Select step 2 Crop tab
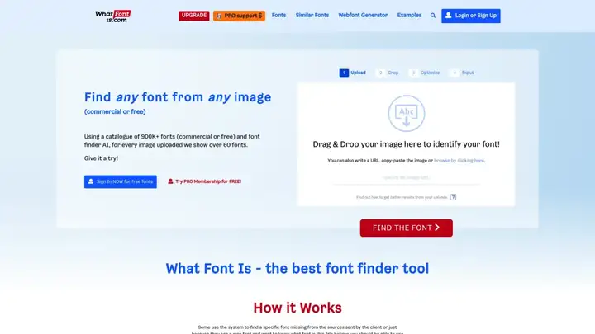Image resolution: width=595 pixels, height=334 pixels. click(x=388, y=73)
